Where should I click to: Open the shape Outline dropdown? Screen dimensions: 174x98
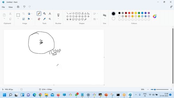pos(96,14)
